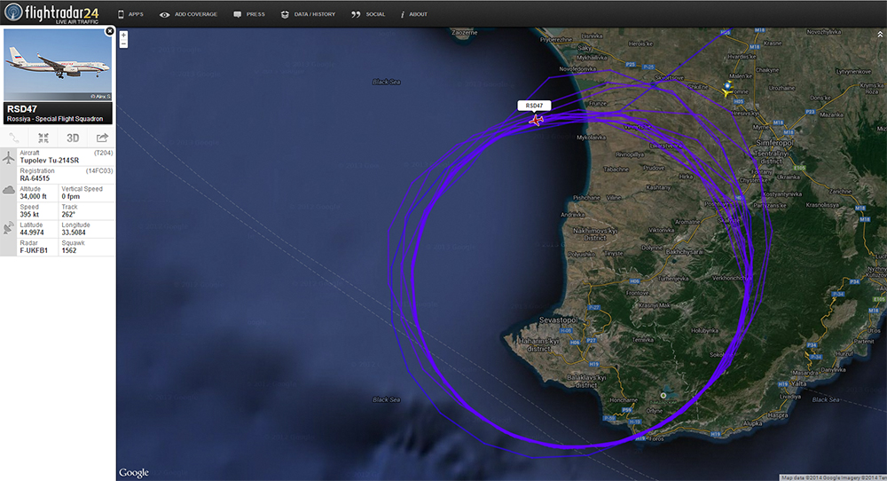Switch to 3D cockpit view
This screenshot has width=887, height=481.
[x=73, y=138]
